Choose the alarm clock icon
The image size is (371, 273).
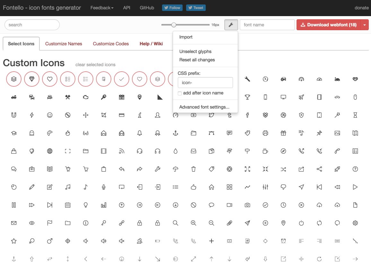(283, 241)
